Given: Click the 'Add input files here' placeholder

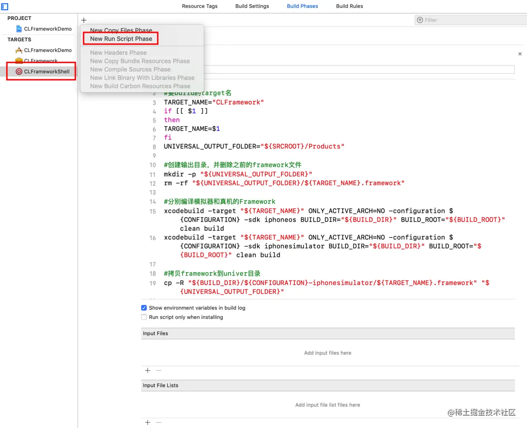Looking at the screenshot, I should (328, 353).
